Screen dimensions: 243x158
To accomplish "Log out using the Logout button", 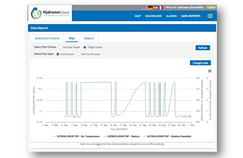I will click(211, 7).
